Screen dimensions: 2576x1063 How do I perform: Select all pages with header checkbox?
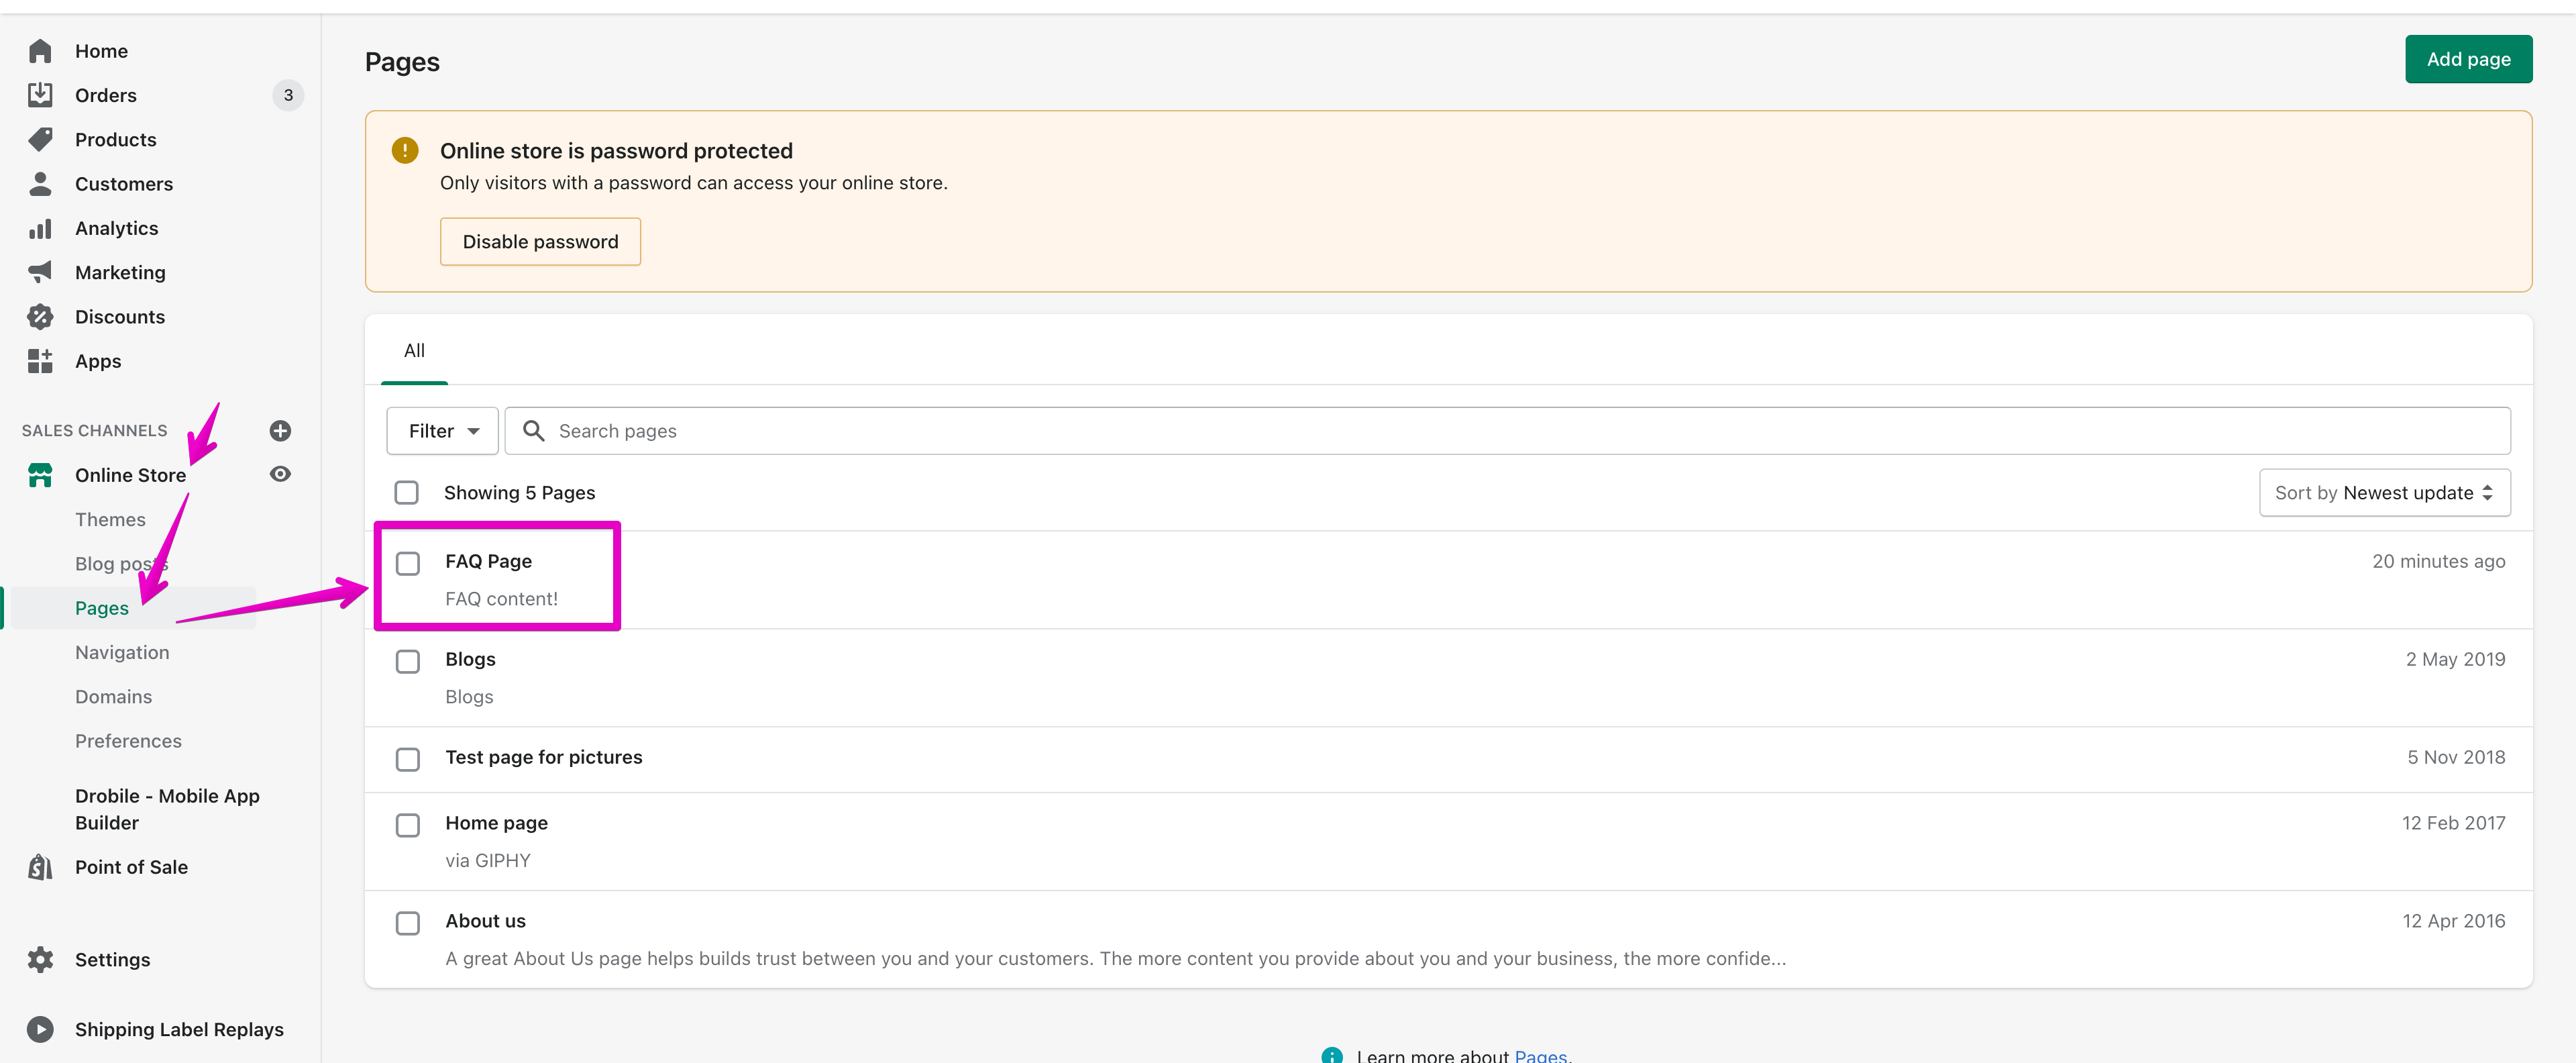(x=406, y=492)
